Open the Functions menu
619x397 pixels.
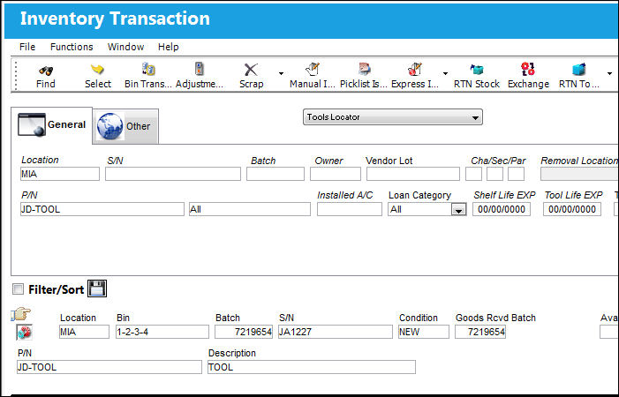pos(72,47)
